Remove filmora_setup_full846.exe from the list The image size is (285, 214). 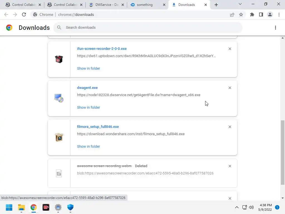click(230, 127)
